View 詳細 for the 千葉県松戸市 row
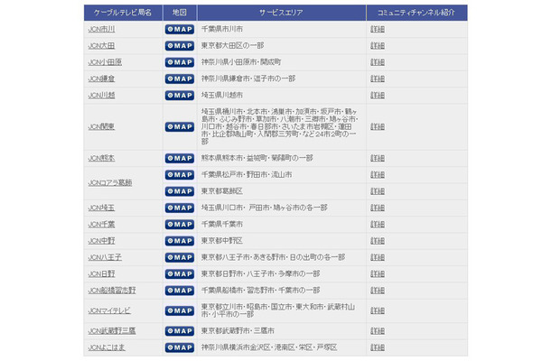Viewport: 551px width, 361px height. pos(378,175)
